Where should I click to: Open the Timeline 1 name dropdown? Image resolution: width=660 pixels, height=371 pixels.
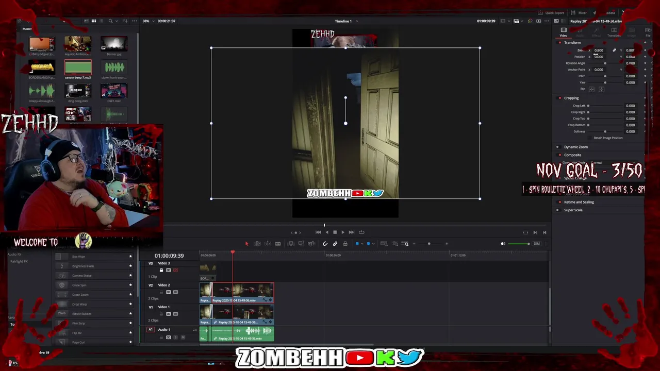click(x=357, y=21)
